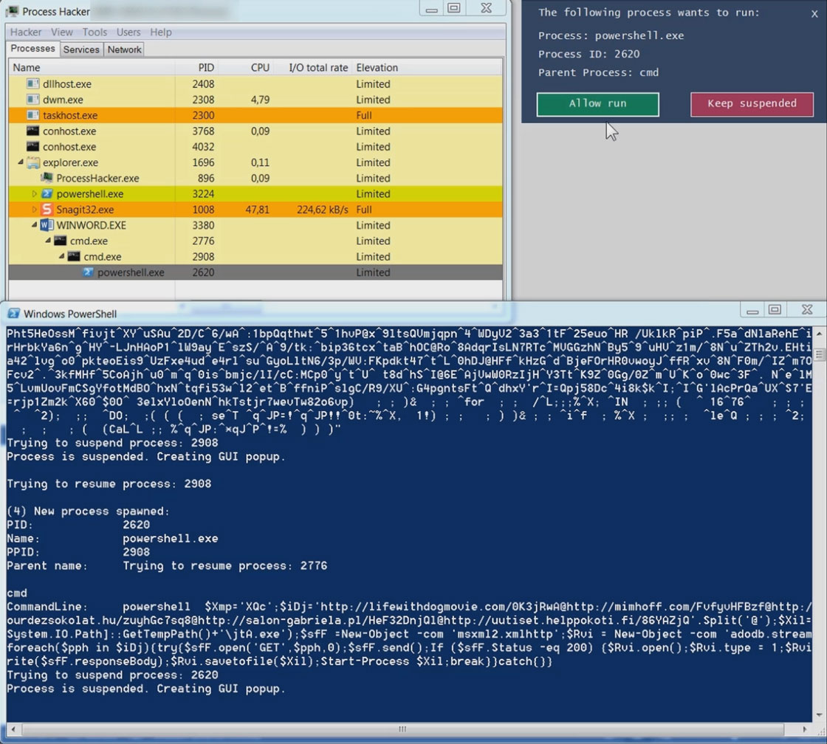This screenshot has height=744, width=827.
Task: Open the Help menu
Action: point(161,32)
